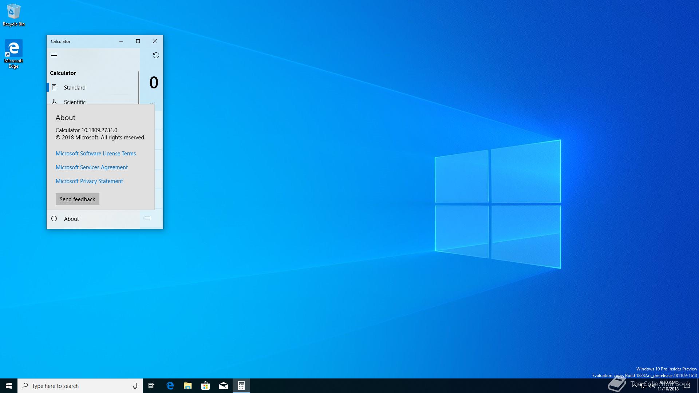Click the taskbar clock showing 11/10/2018
Viewport: 699px width, 393px height.
coord(668,386)
